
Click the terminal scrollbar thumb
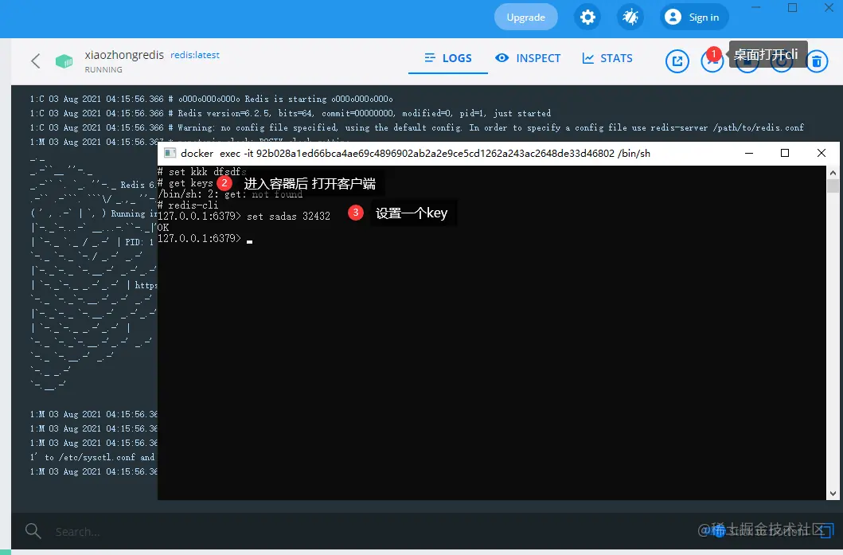pos(833,186)
